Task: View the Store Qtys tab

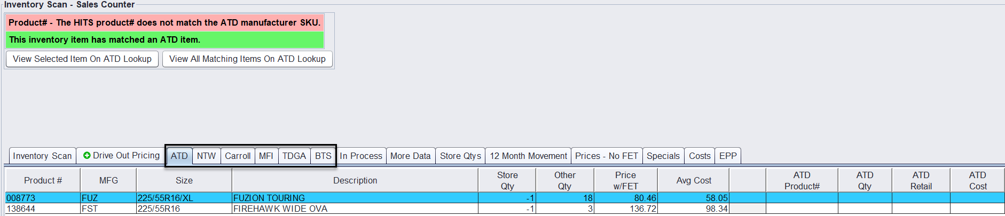Action: [460, 156]
